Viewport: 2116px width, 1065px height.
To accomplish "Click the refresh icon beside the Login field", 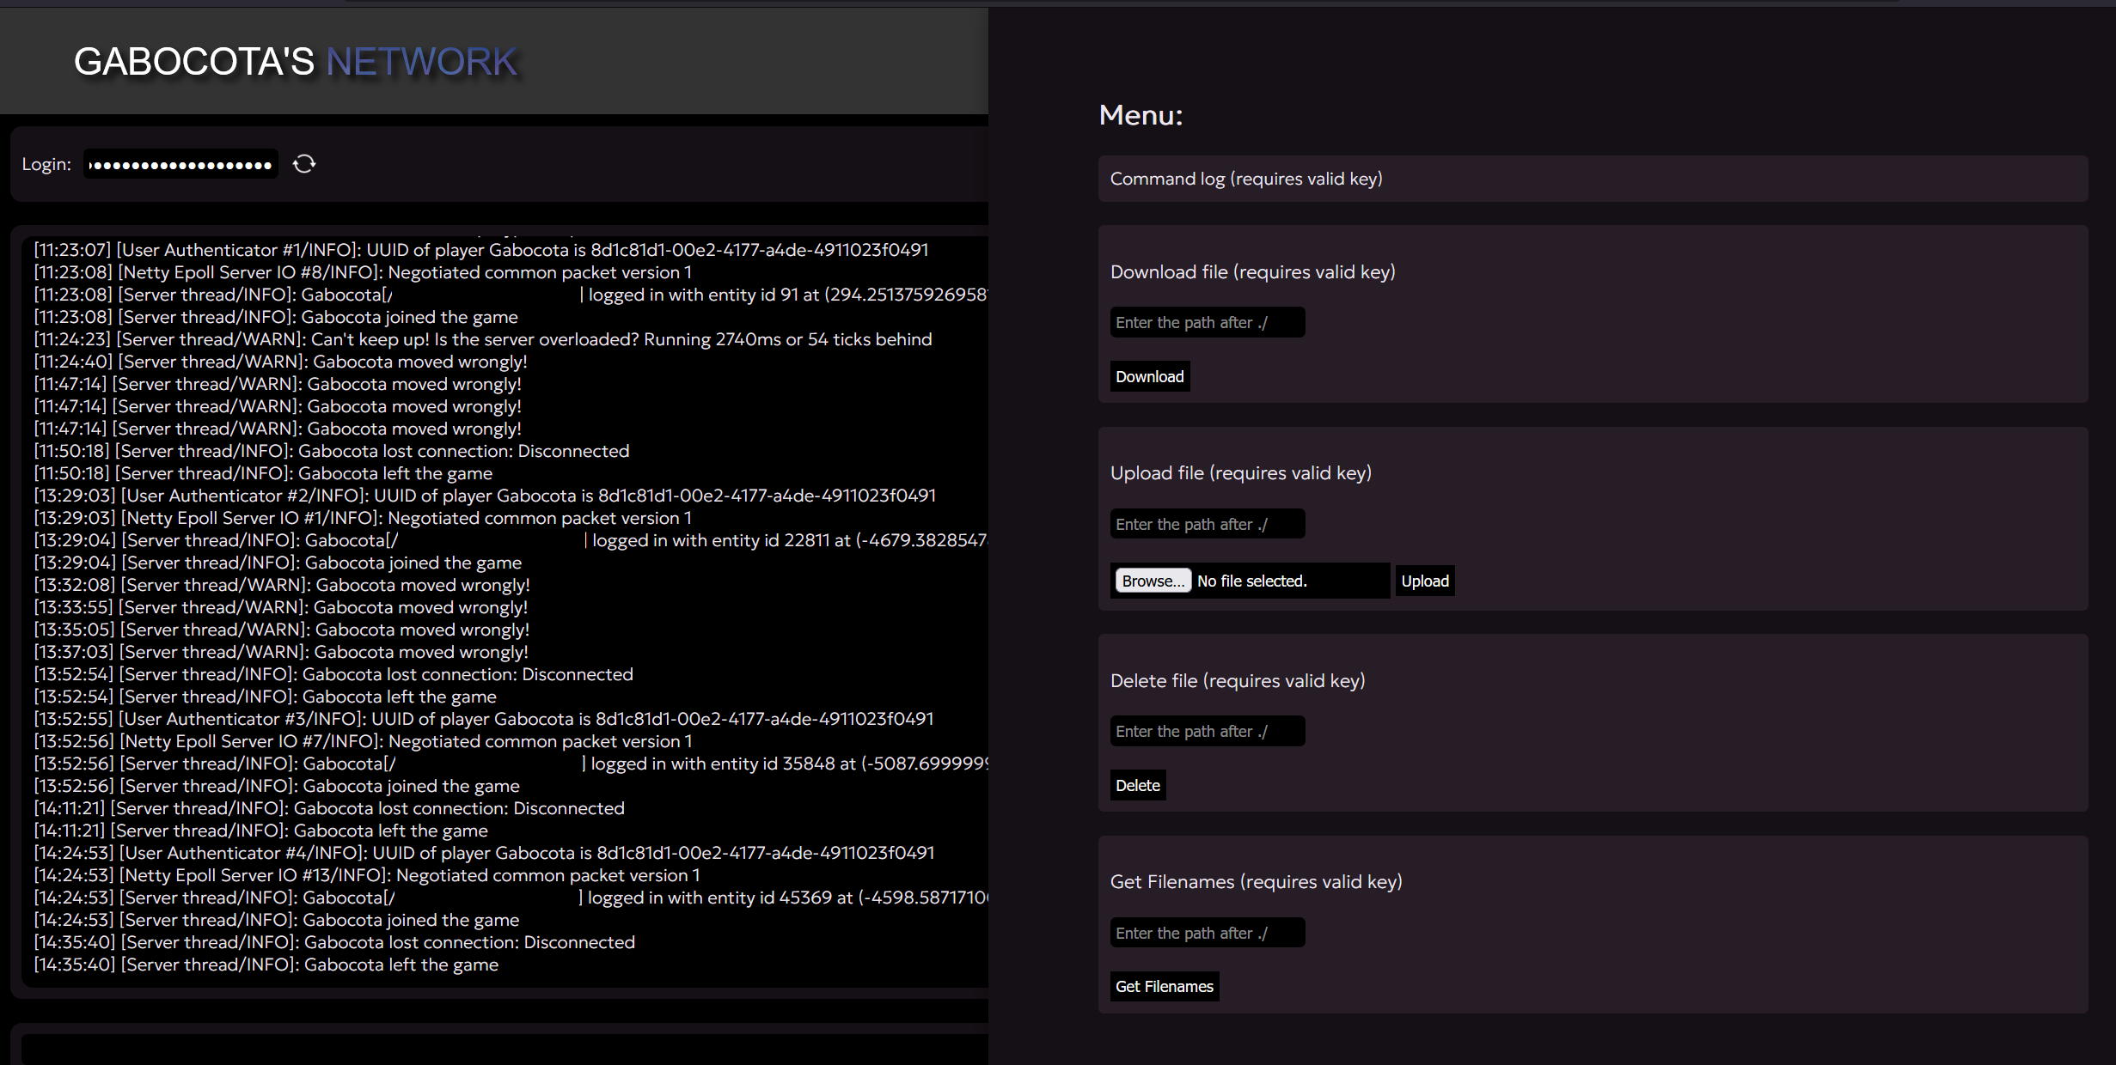I will click(304, 163).
